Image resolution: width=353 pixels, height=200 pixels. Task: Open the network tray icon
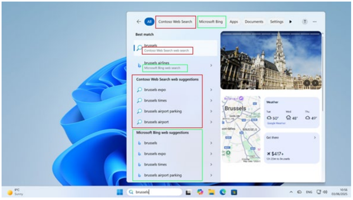tap(319, 192)
